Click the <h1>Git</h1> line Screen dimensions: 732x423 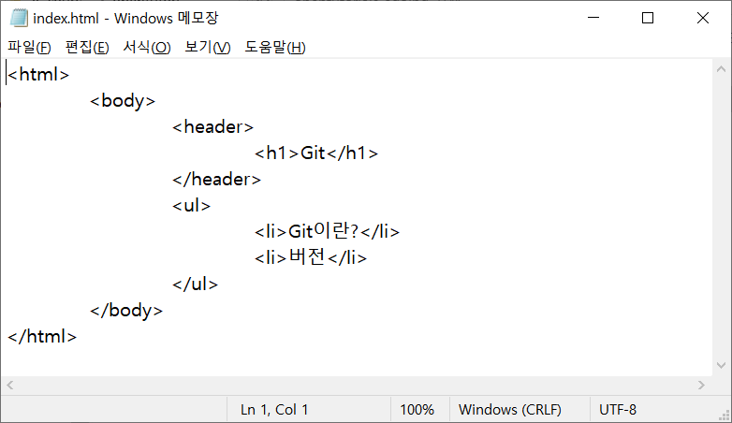click(316, 153)
